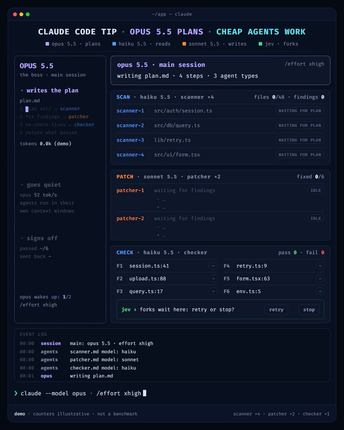Click scanner-2's WAITING FOR PLAN badge

pyautogui.click(x=300, y=125)
